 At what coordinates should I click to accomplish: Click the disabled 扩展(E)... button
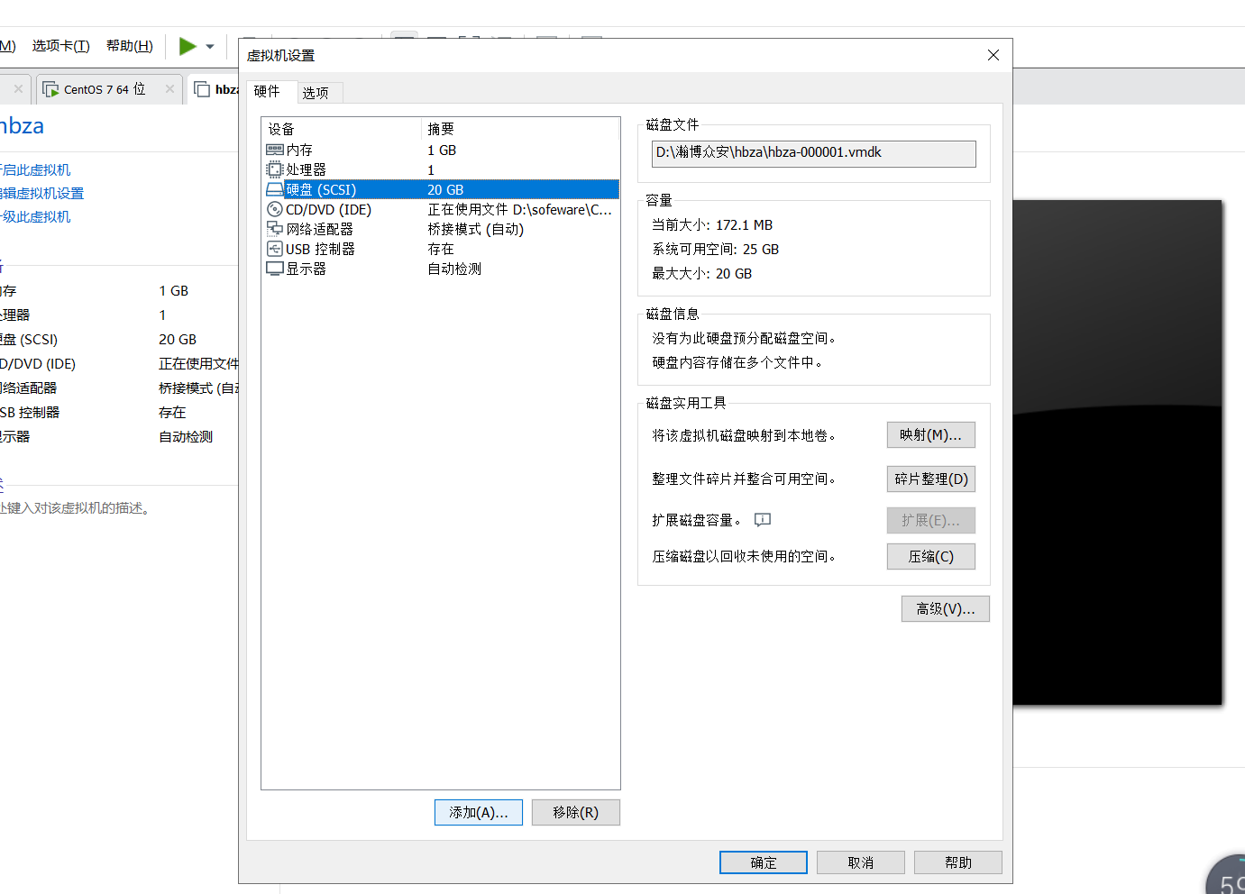[931, 520]
